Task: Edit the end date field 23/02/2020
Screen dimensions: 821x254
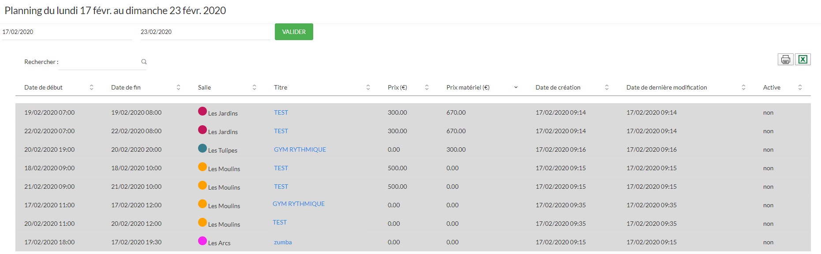Action: [x=205, y=32]
